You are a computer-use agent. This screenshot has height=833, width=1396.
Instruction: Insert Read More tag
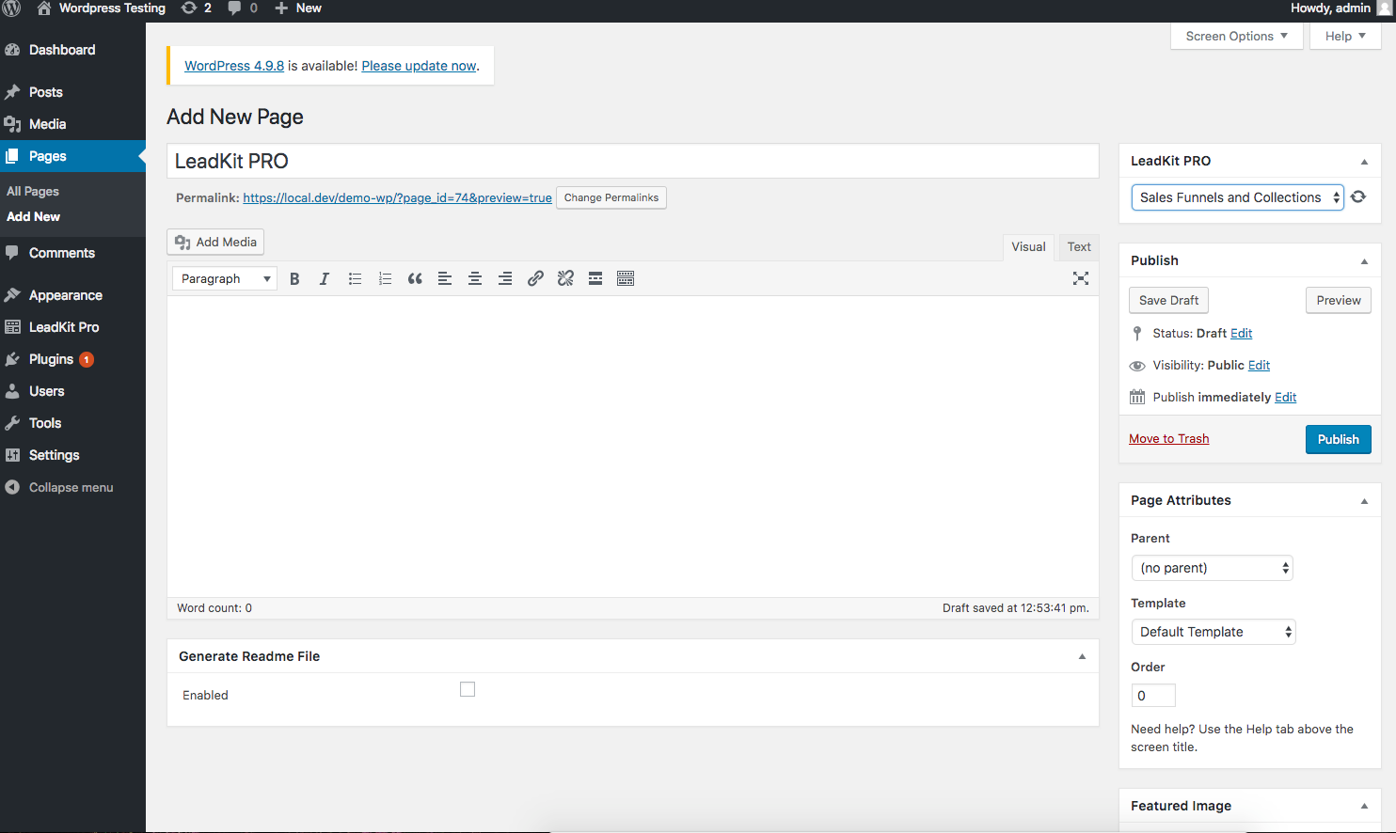click(x=595, y=278)
